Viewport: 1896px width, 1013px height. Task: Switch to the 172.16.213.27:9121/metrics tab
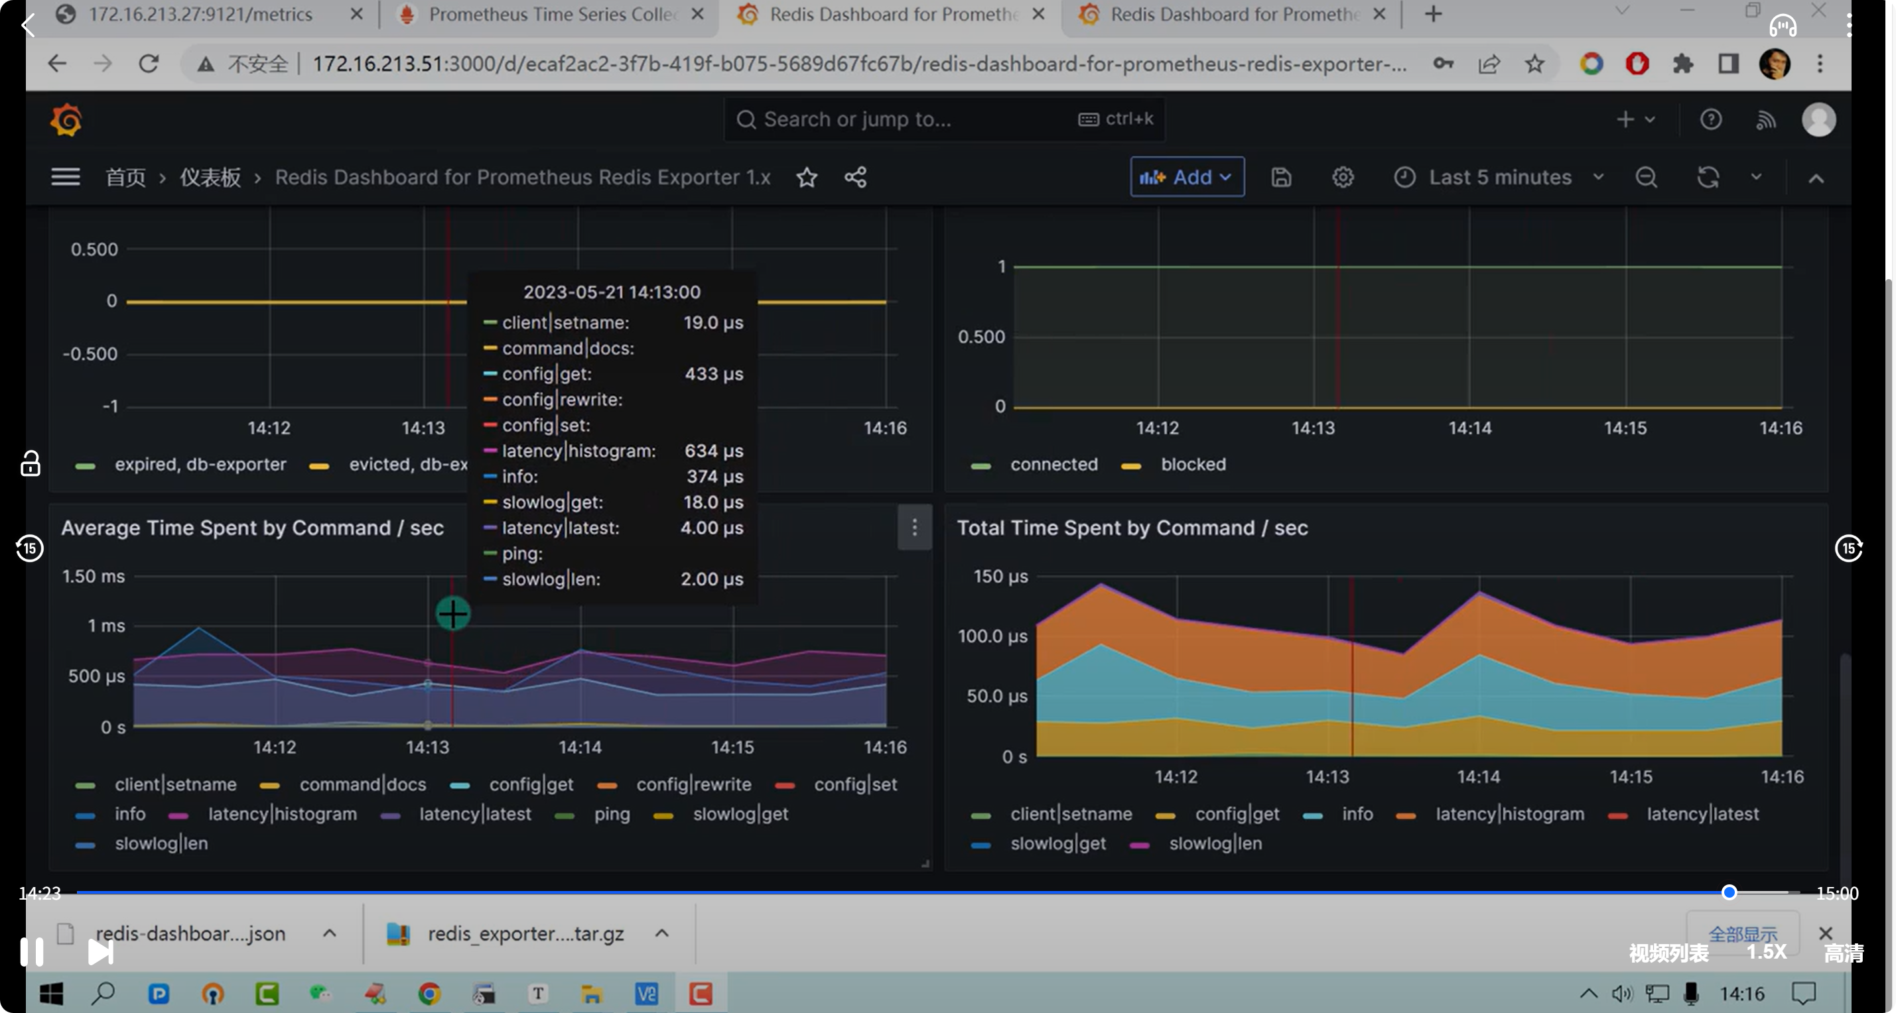tap(200, 14)
